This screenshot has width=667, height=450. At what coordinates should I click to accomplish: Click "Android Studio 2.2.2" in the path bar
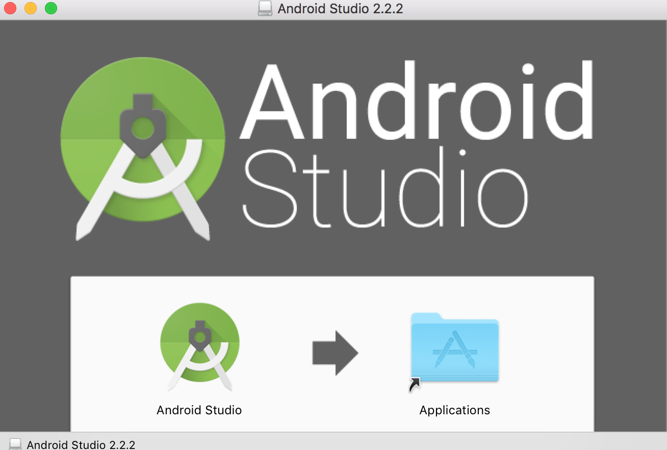click(81, 444)
